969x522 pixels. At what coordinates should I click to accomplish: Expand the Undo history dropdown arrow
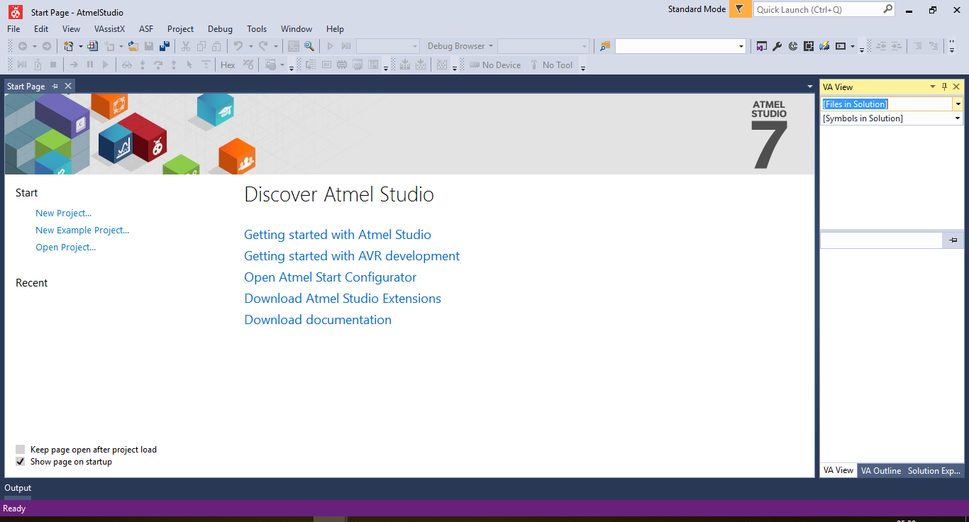[x=250, y=46]
